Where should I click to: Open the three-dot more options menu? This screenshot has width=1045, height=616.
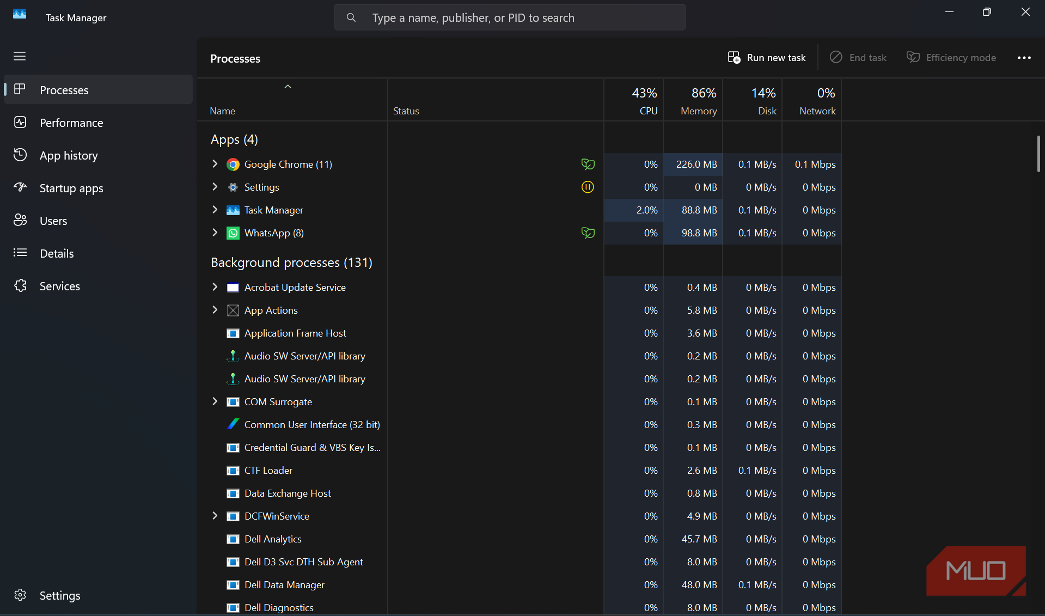(1024, 58)
